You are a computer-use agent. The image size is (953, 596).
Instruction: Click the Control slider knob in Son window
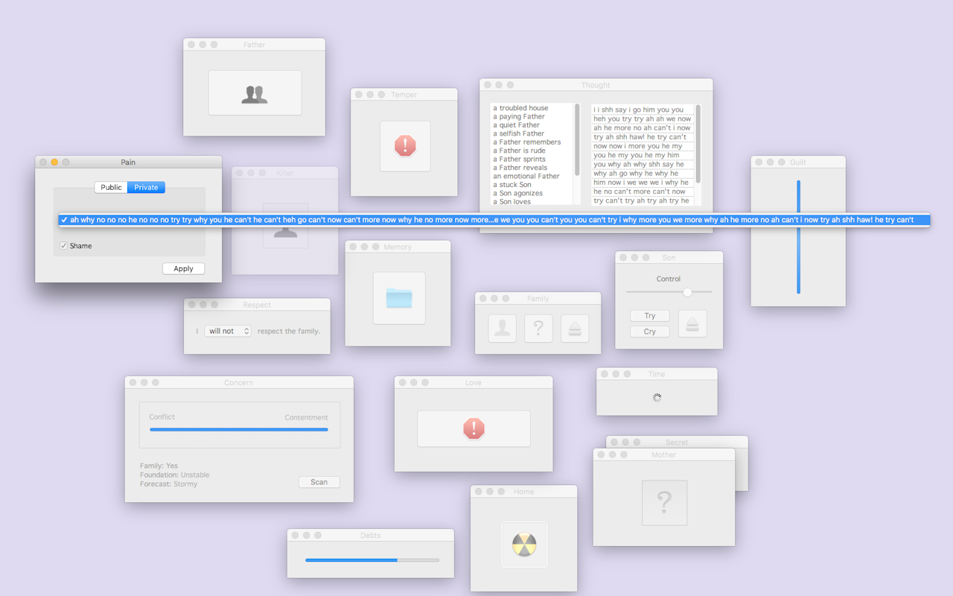pos(687,292)
